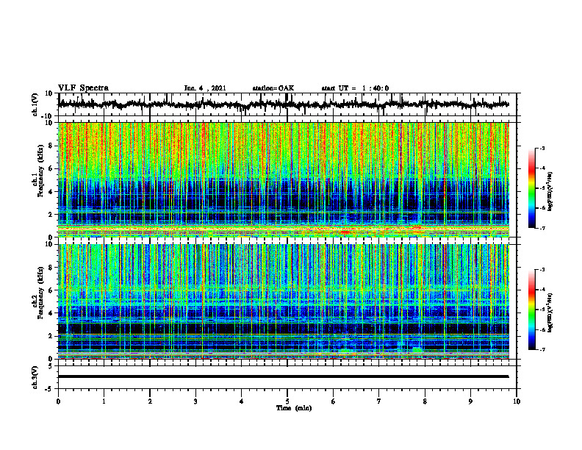Image resolution: width=582 pixels, height=450 pixels.
Task: Click the "-3" label on ch.2 colorbar
Action: coord(542,270)
